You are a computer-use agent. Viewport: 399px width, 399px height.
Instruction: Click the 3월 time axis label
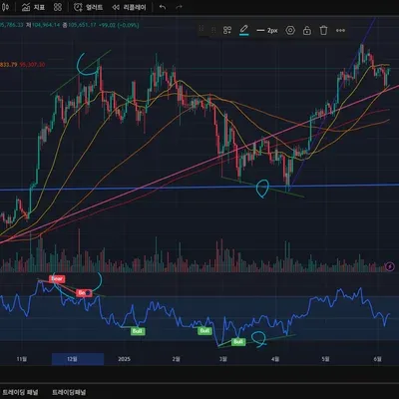[223, 359]
